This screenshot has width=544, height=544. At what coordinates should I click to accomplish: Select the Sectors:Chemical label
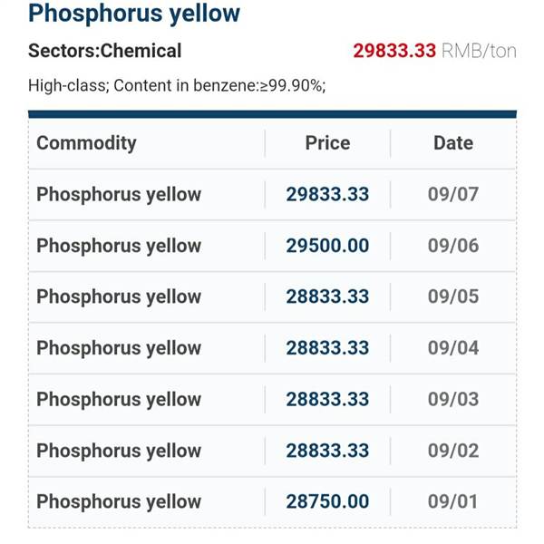(105, 51)
